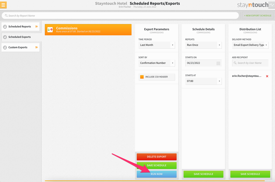The image size is (275, 182).
Task: Save schedule in Schedule Details panel
Action: pos(204,174)
